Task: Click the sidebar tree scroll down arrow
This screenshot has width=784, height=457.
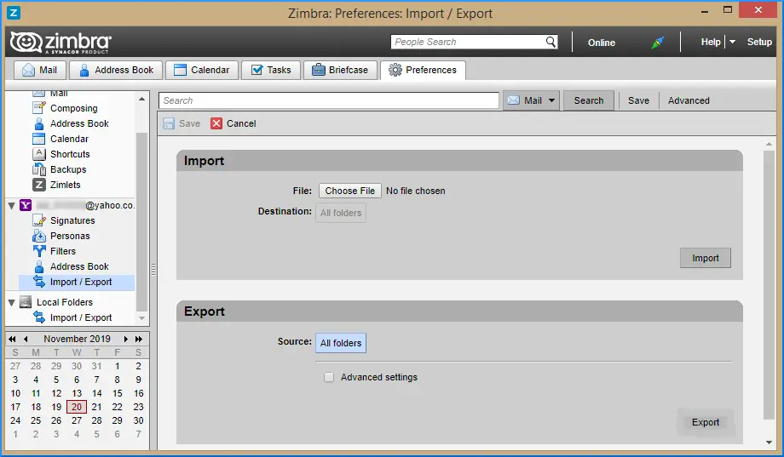Action: click(x=142, y=318)
